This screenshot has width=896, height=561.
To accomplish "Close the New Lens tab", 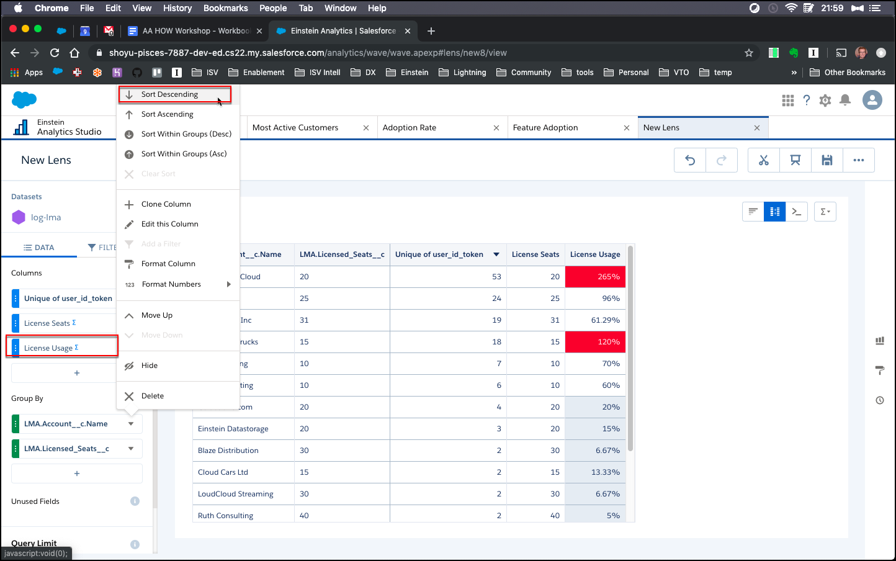I will tap(757, 128).
